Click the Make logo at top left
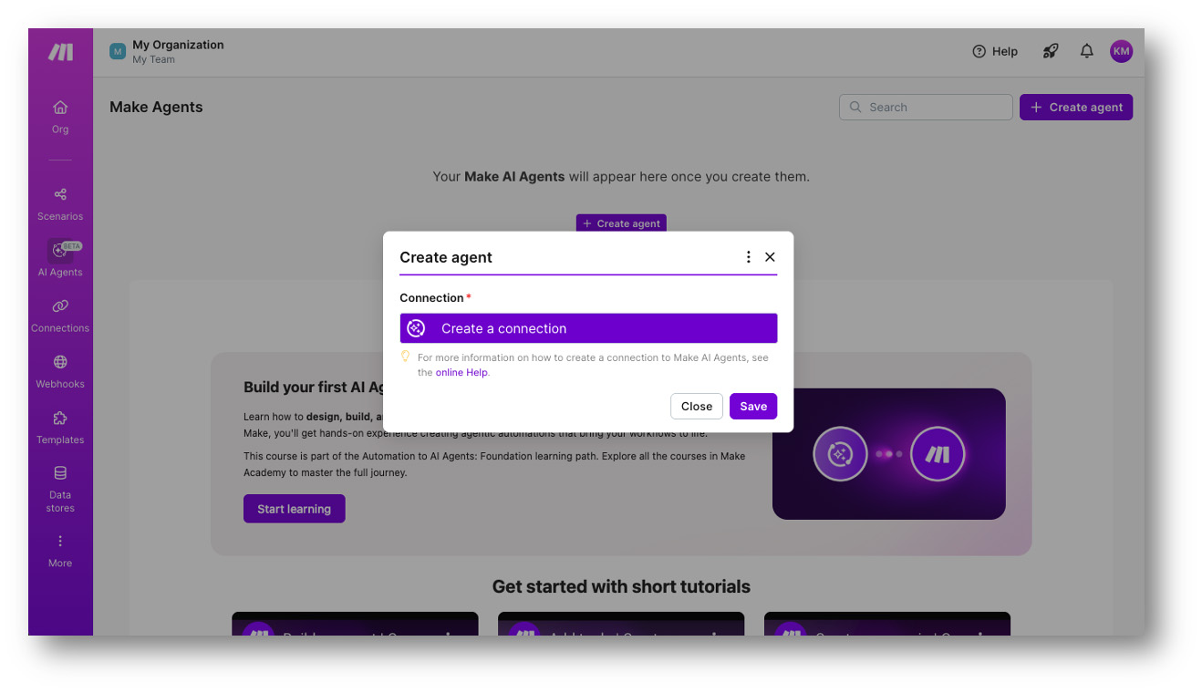Viewport: 1202px width, 693px height. pyautogui.click(x=60, y=52)
